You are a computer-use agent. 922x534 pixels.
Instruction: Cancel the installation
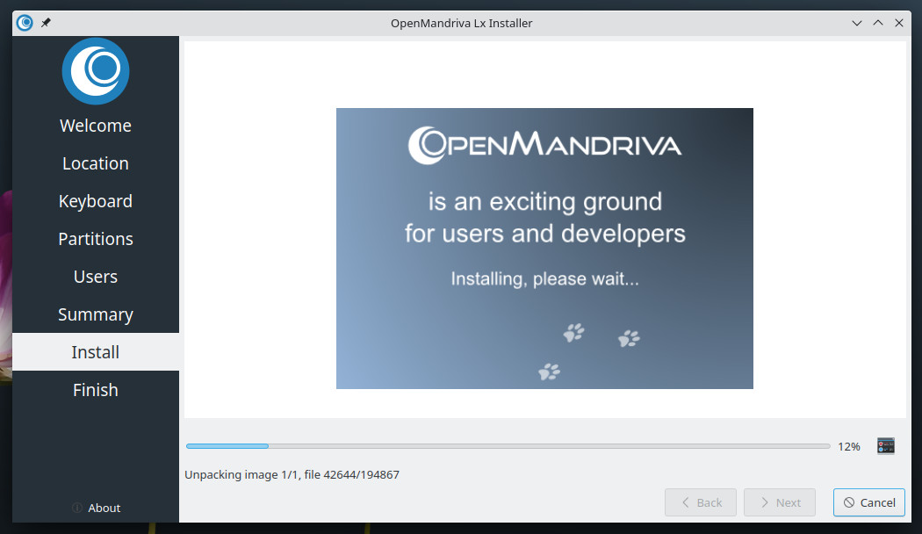coord(869,502)
